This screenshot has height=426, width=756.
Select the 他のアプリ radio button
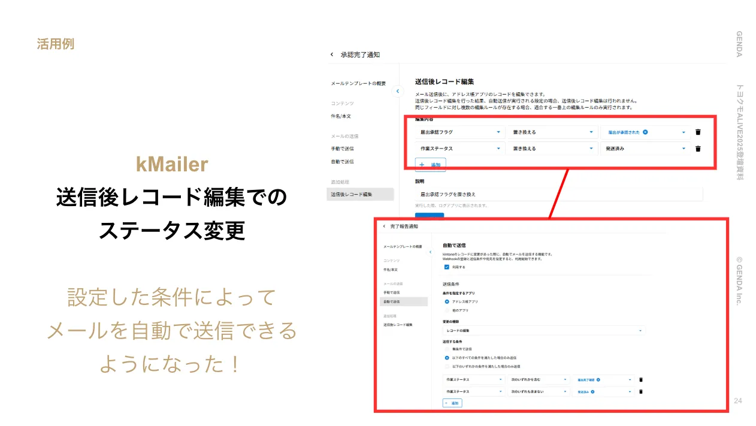tap(446, 310)
